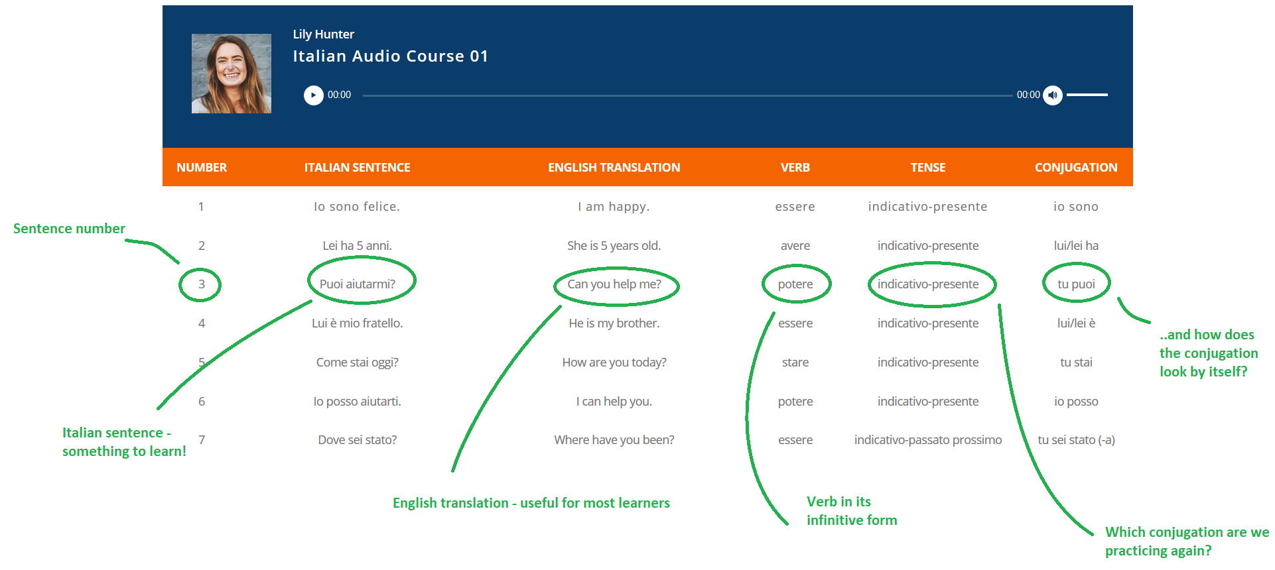Click the translation 'I am happy.'
The width and height of the screenshot is (1275, 570).
point(614,207)
